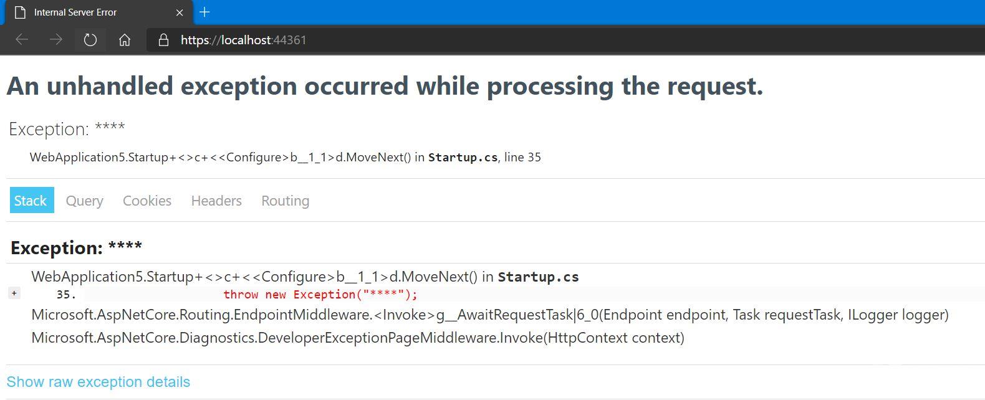Open a new browser tab

204,12
